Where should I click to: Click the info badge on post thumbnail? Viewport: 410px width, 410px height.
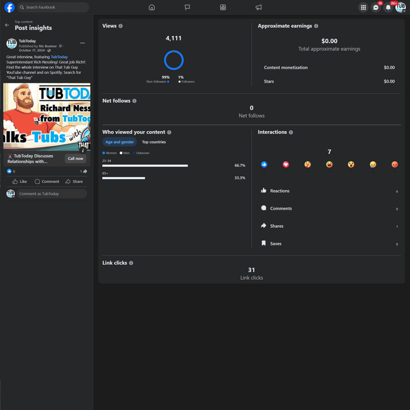(x=83, y=151)
